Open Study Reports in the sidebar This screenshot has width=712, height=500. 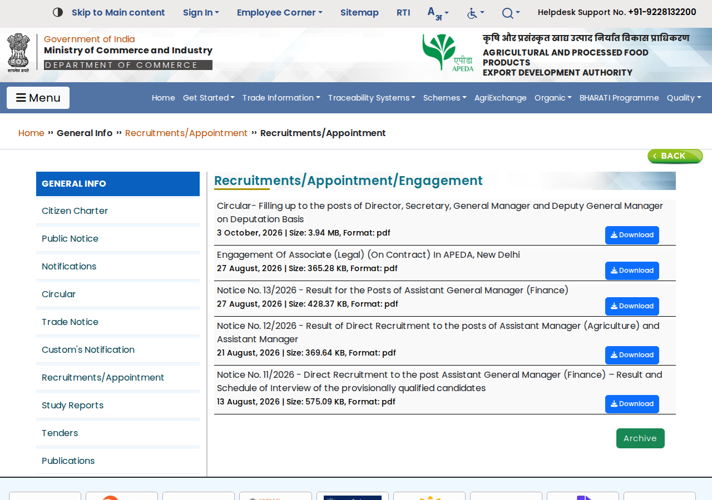(118, 406)
